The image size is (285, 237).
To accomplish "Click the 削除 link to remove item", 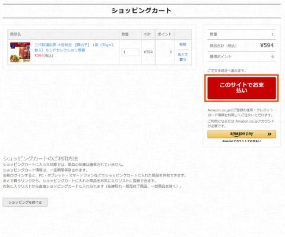I will point(182,44).
